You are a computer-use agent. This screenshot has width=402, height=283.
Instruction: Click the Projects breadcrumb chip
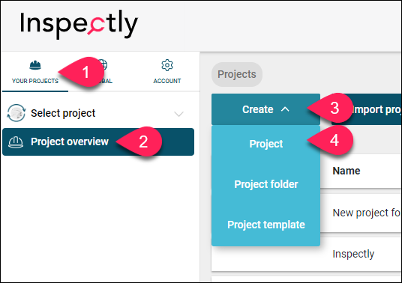[x=237, y=74]
